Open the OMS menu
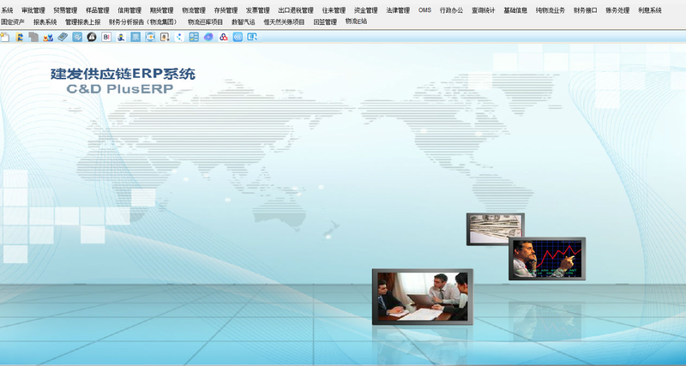The height and width of the screenshot is (366, 686). point(424,10)
